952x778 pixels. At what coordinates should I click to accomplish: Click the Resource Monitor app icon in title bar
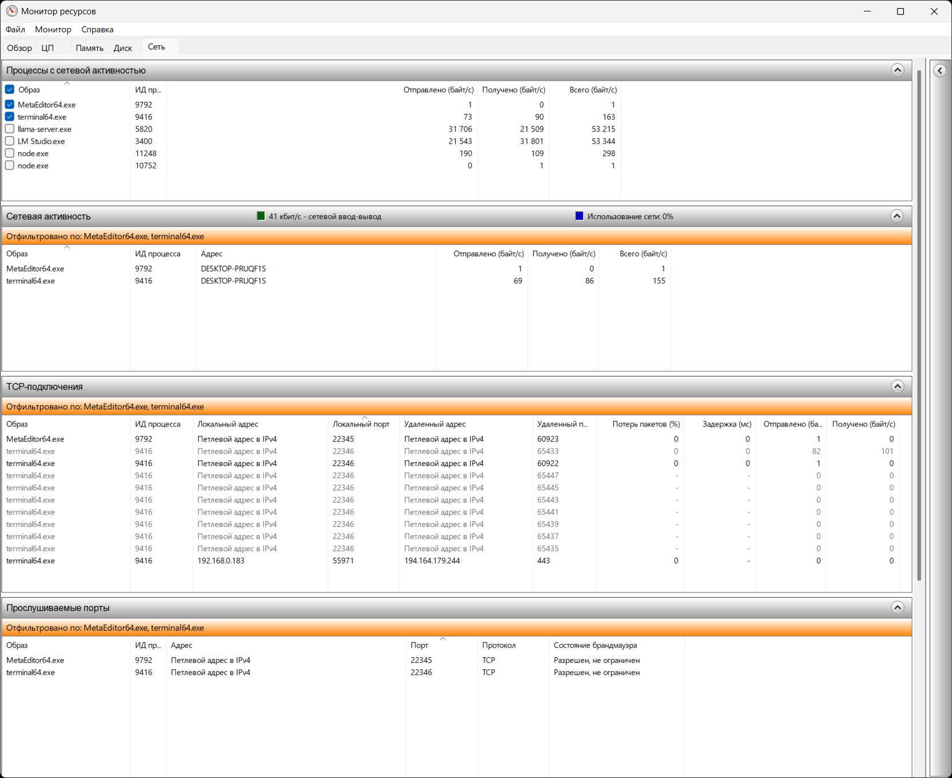click(11, 11)
